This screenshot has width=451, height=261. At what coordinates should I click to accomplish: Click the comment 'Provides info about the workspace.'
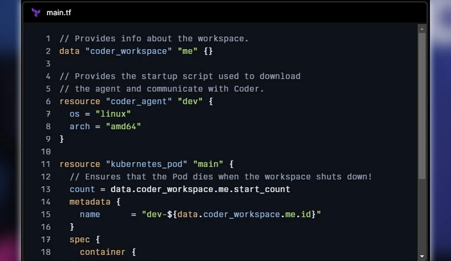[154, 38]
